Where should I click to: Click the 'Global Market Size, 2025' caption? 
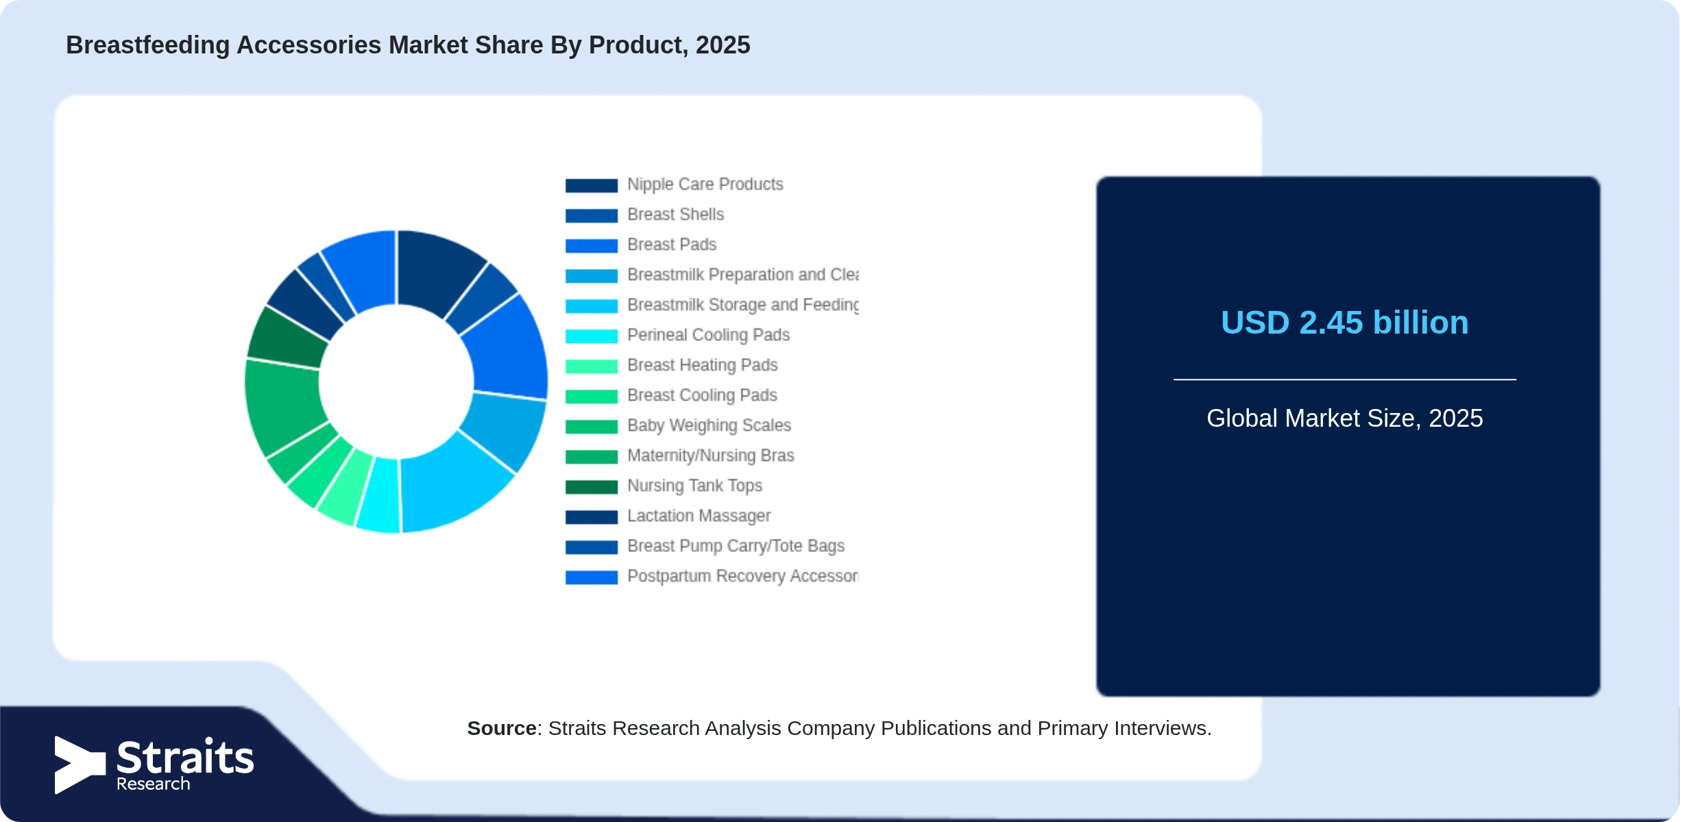1344,418
